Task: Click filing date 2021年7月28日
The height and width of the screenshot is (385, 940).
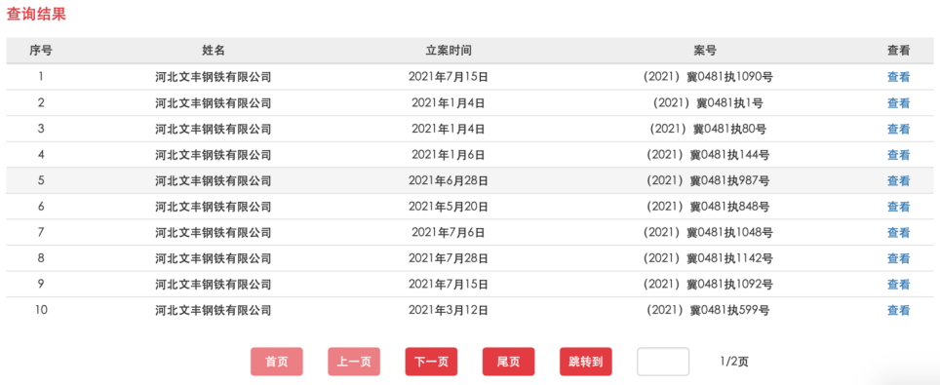Action: 449,258
